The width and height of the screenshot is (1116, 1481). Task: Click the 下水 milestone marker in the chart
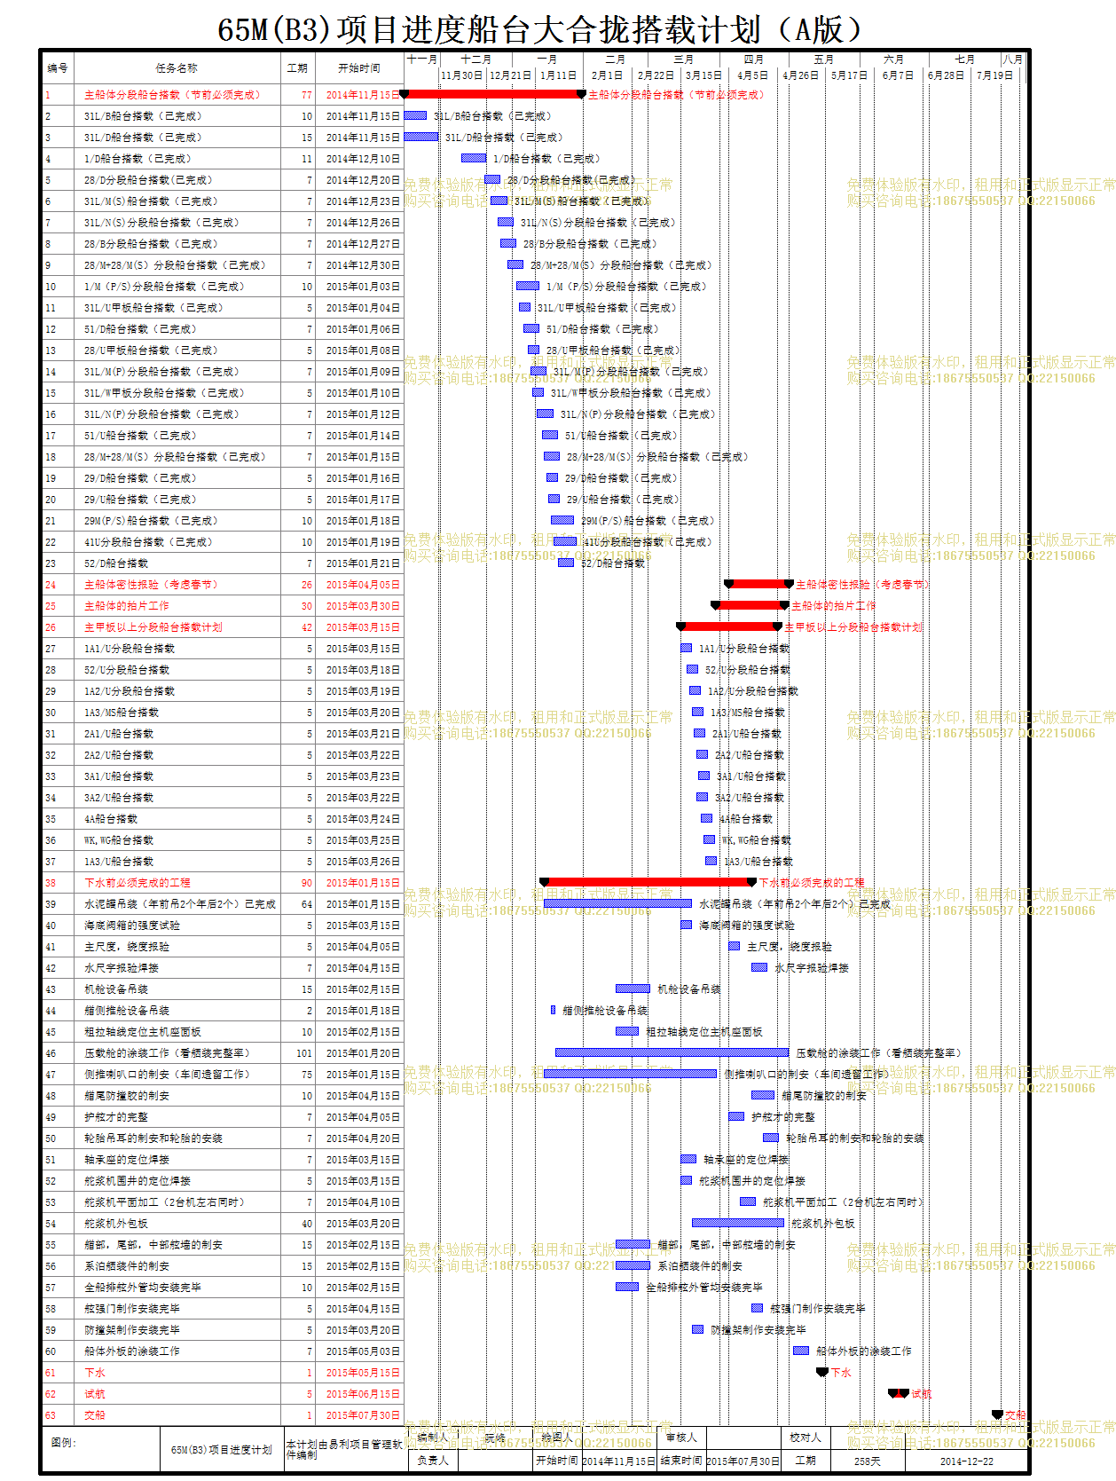(822, 1372)
